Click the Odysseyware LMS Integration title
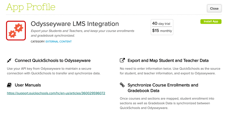This screenshot has height=117, width=227. click(x=75, y=24)
